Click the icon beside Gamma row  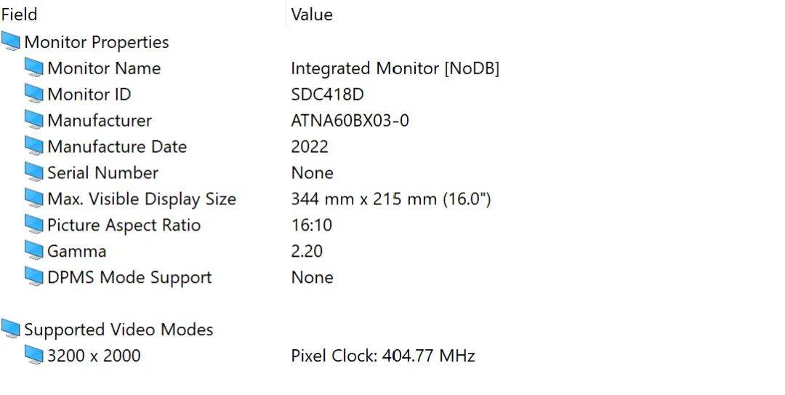coord(33,250)
